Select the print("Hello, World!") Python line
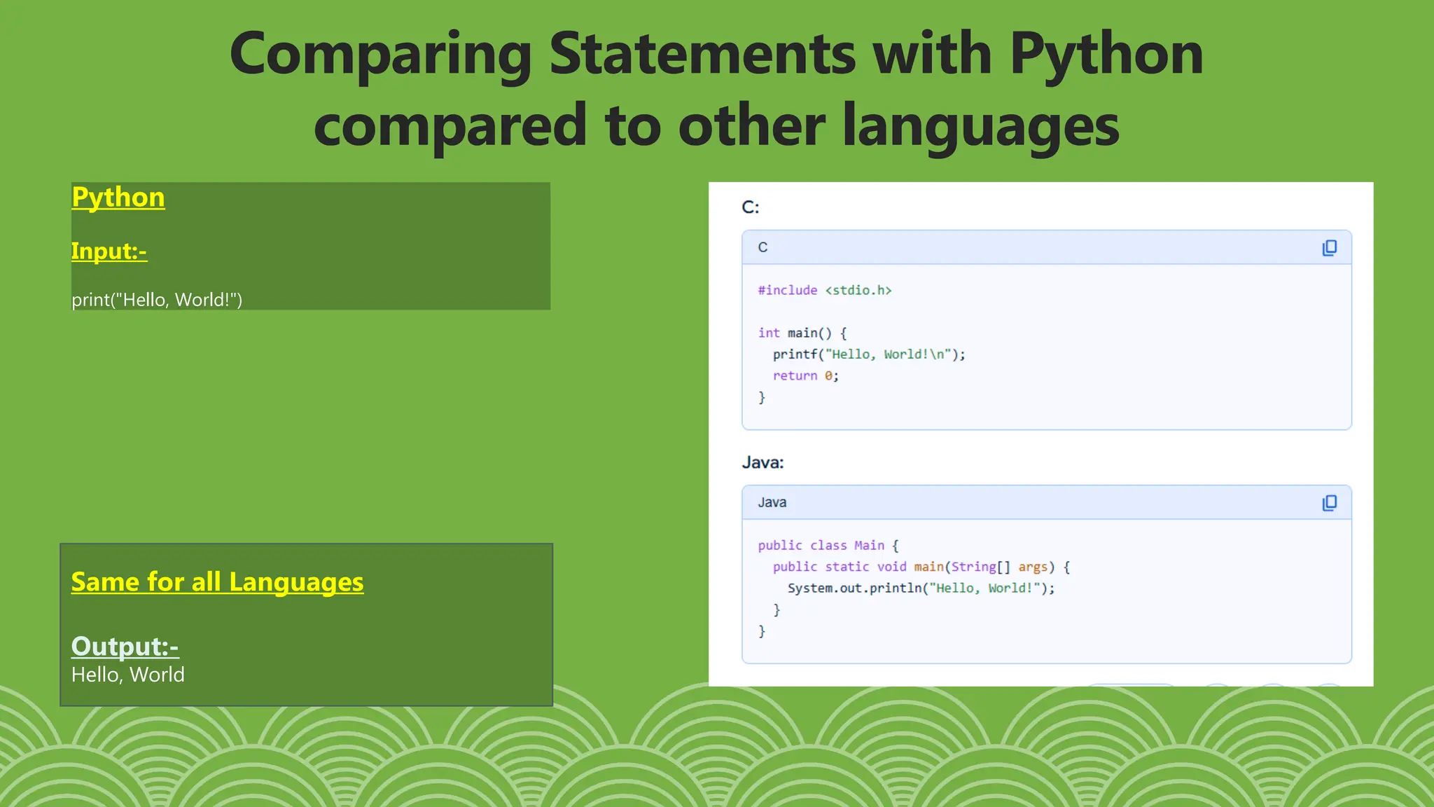 click(157, 300)
